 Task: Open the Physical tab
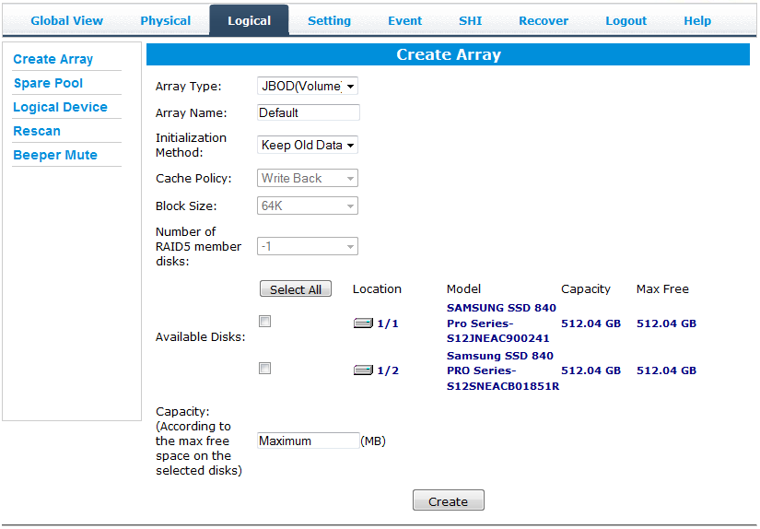coord(166,20)
